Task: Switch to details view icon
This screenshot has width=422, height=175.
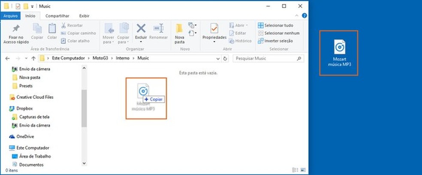Action: coord(295,170)
